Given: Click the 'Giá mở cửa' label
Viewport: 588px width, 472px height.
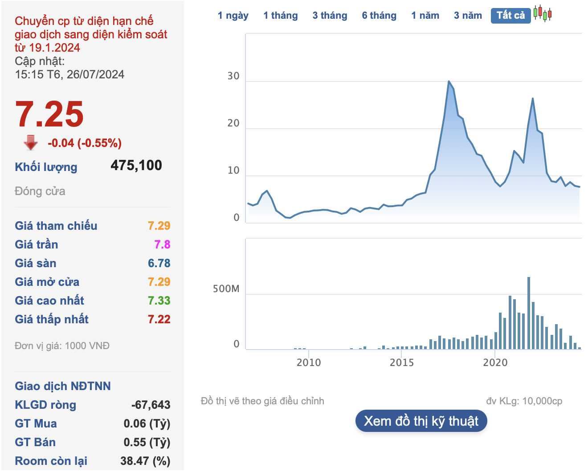Looking at the screenshot, I should pos(47,282).
